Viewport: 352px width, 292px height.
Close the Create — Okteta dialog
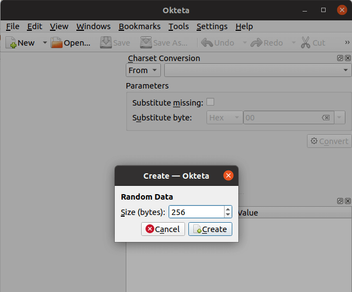[228, 175]
